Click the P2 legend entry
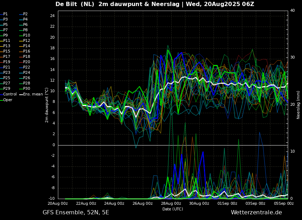The image size is (302, 220). click(24, 14)
